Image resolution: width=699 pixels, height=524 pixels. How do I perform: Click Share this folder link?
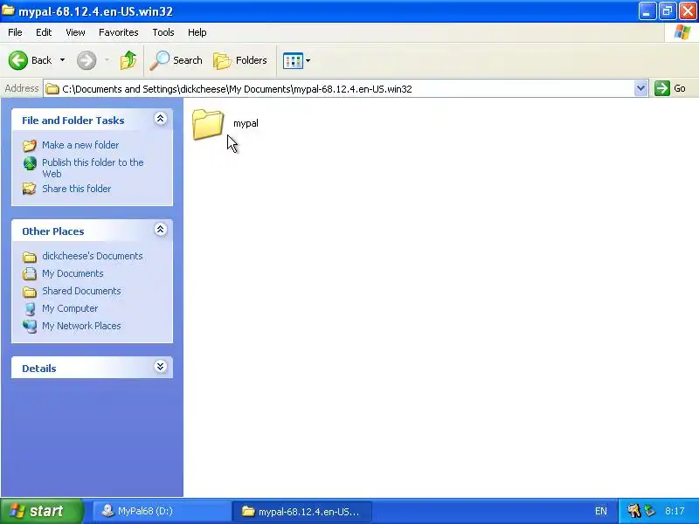[x=76, y=189]
